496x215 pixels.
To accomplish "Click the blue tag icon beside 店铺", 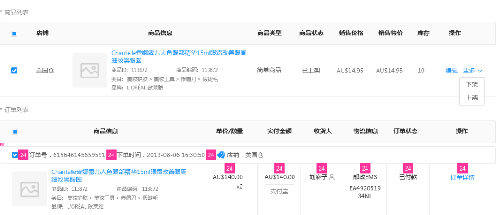I will tap(221, 155).
